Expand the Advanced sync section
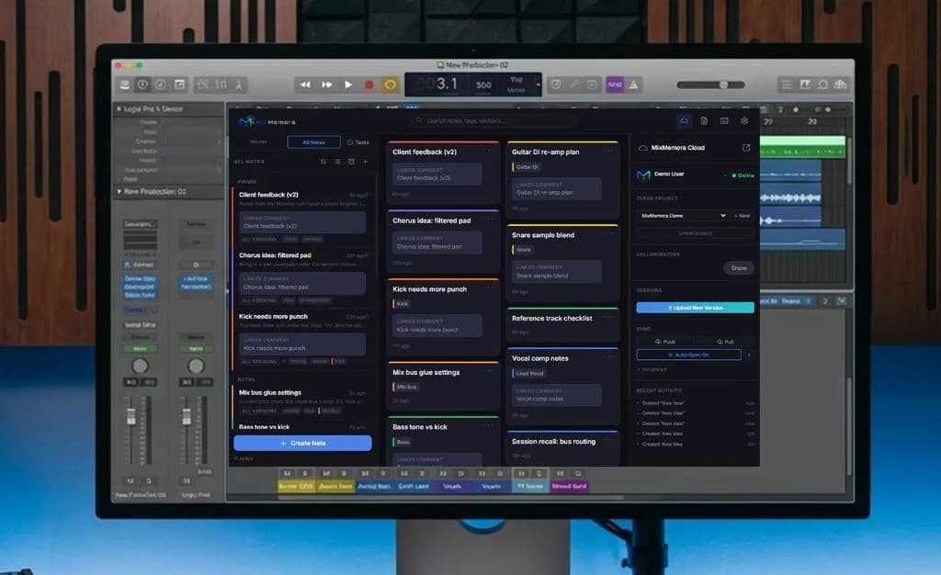941x575 pixels. tap(652, 369)
